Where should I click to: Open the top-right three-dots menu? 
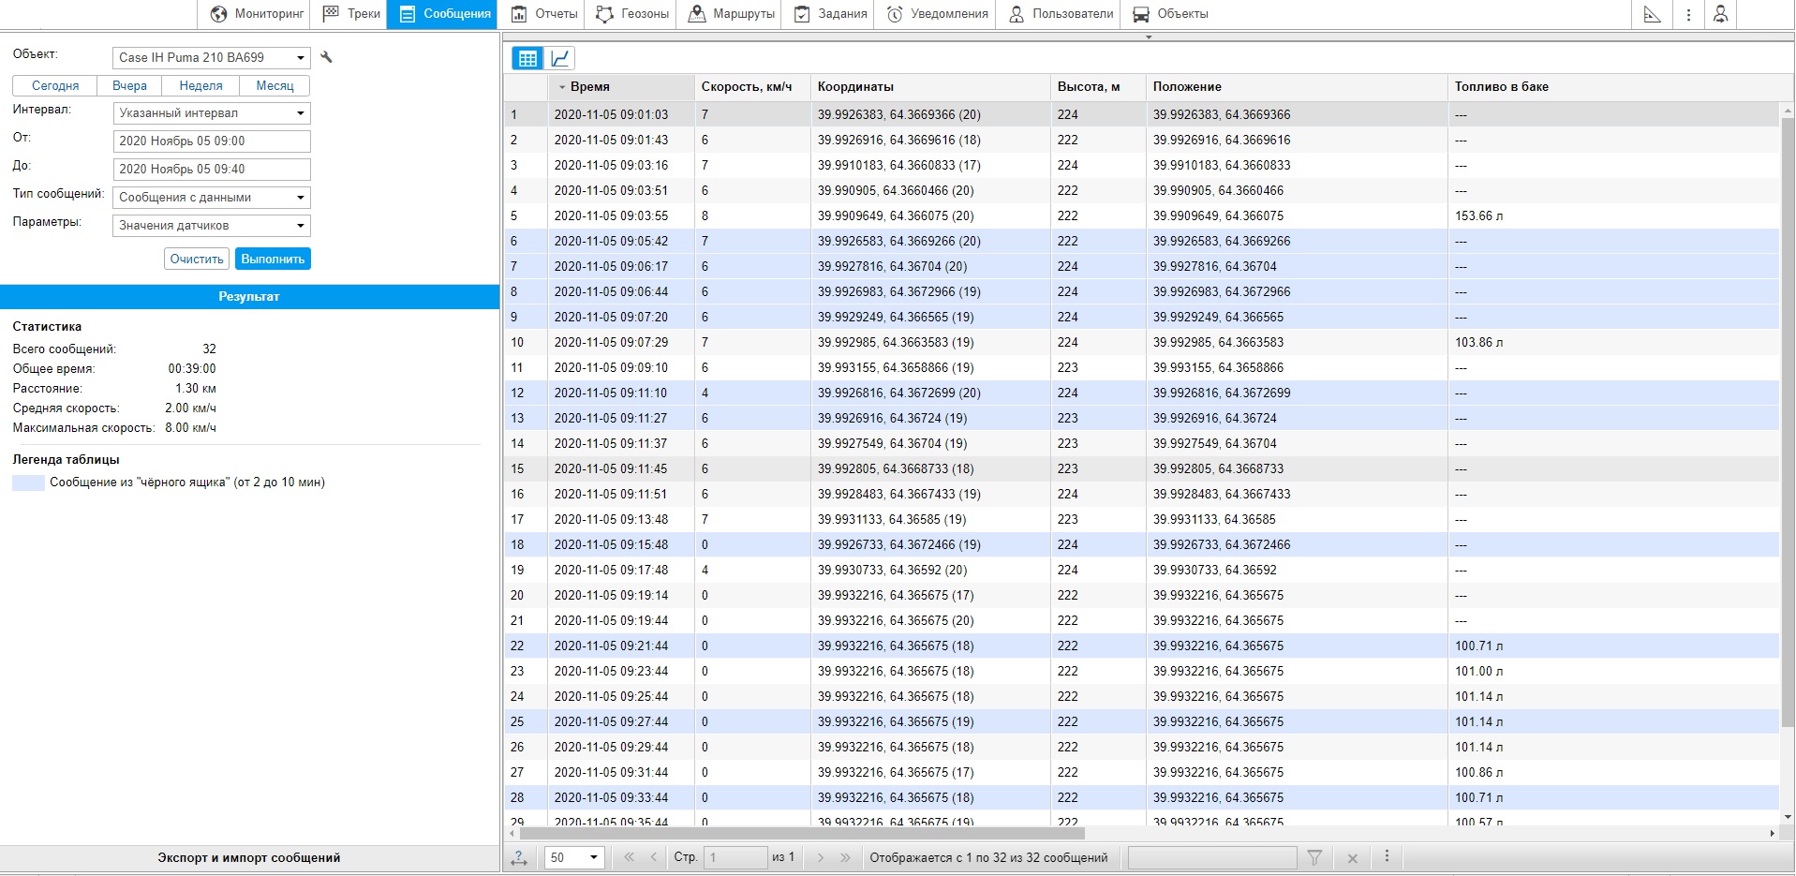click(1688, 14)
